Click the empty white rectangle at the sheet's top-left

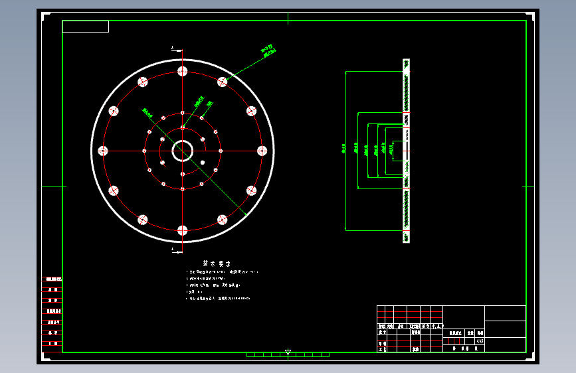[86, 27]
